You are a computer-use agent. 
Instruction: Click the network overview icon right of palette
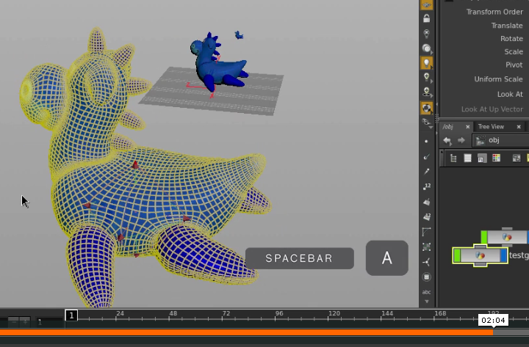coord(517,158)
